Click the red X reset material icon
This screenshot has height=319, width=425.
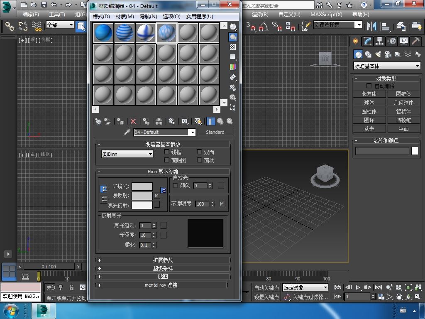133,121
